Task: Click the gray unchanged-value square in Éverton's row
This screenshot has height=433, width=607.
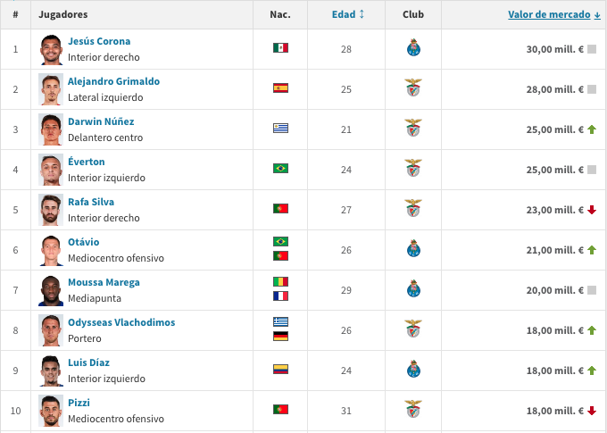Action: tap(592, 170)
